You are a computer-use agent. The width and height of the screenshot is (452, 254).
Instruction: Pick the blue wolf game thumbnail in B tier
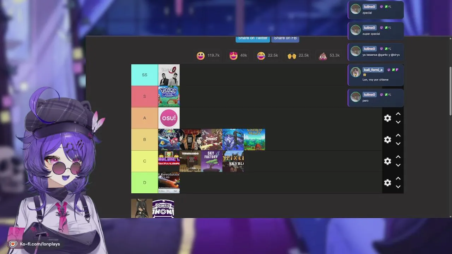[x=233, y=139]
